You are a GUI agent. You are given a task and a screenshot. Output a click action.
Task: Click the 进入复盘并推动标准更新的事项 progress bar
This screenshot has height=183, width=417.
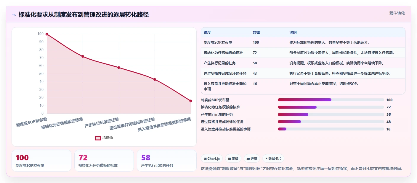(331, 129)
